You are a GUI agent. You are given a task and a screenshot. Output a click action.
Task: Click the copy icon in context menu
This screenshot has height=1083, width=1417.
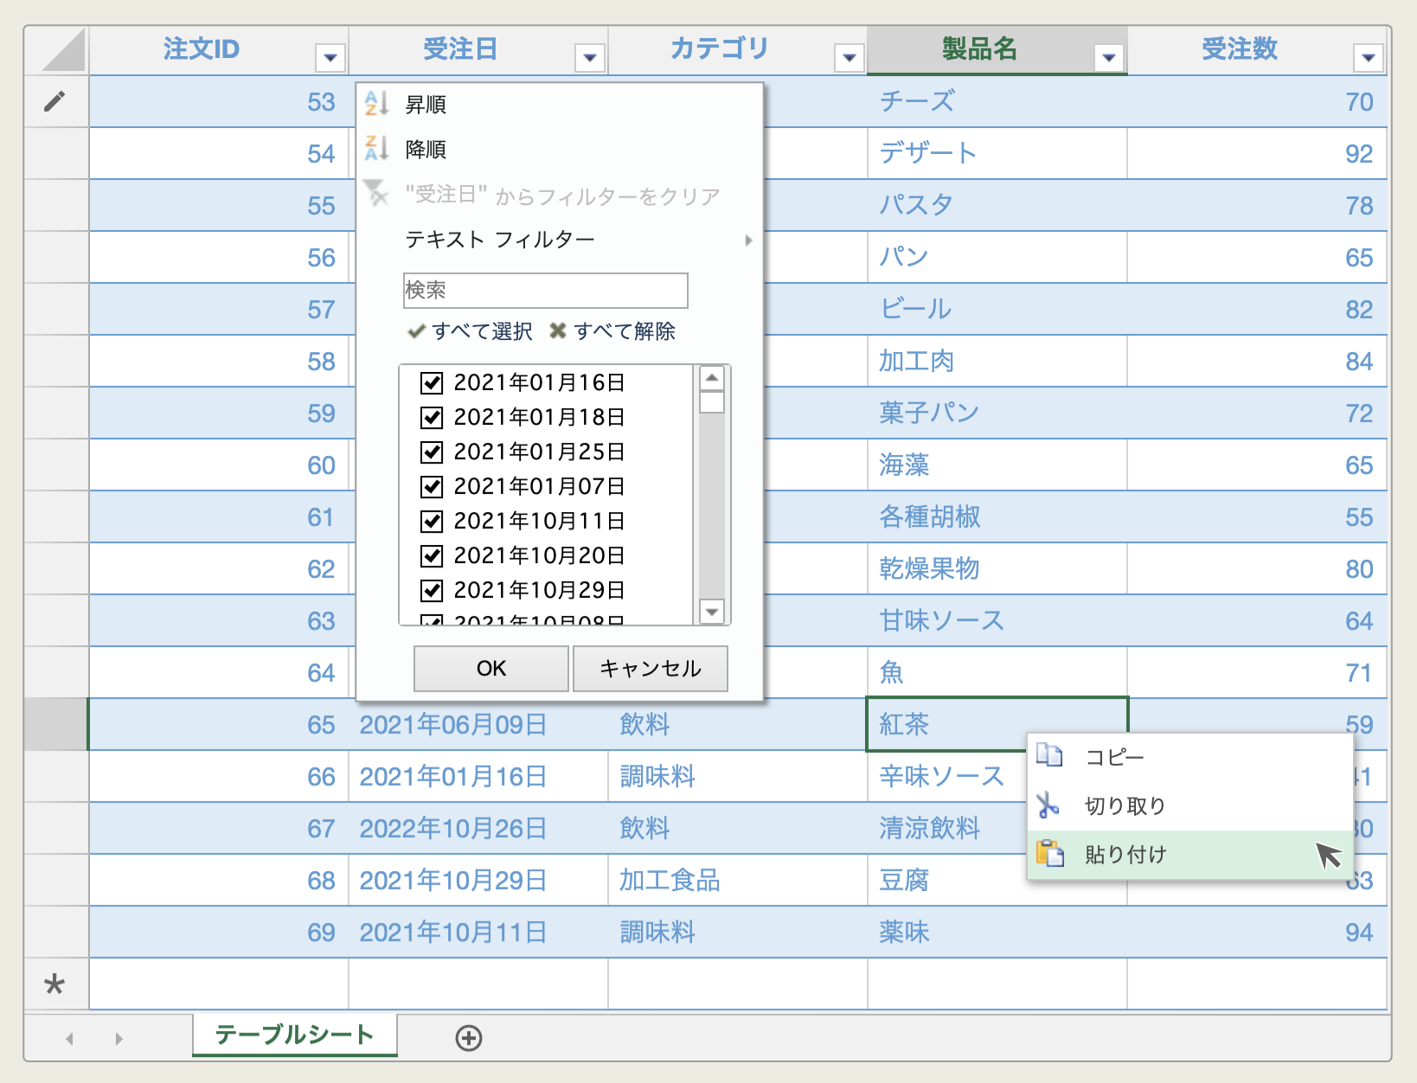coord(1049,756)
